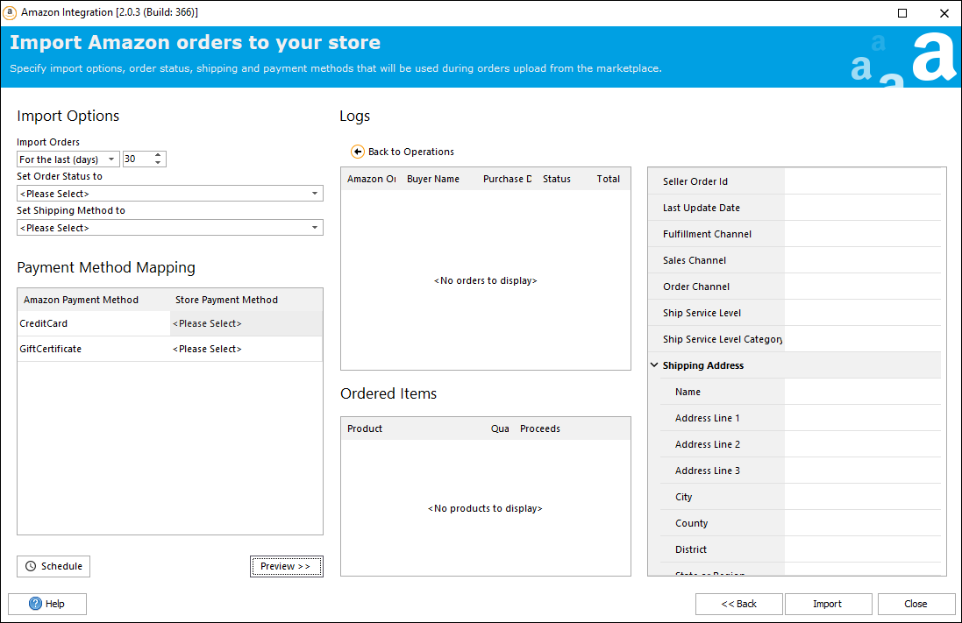Sort by the Purchase Date column header
The image size is (962, 623).
(508, 179)
